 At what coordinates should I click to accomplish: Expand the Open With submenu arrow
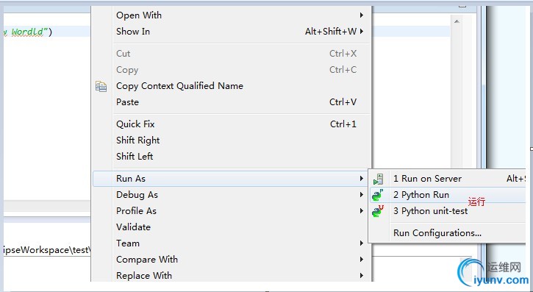(362, 15)
